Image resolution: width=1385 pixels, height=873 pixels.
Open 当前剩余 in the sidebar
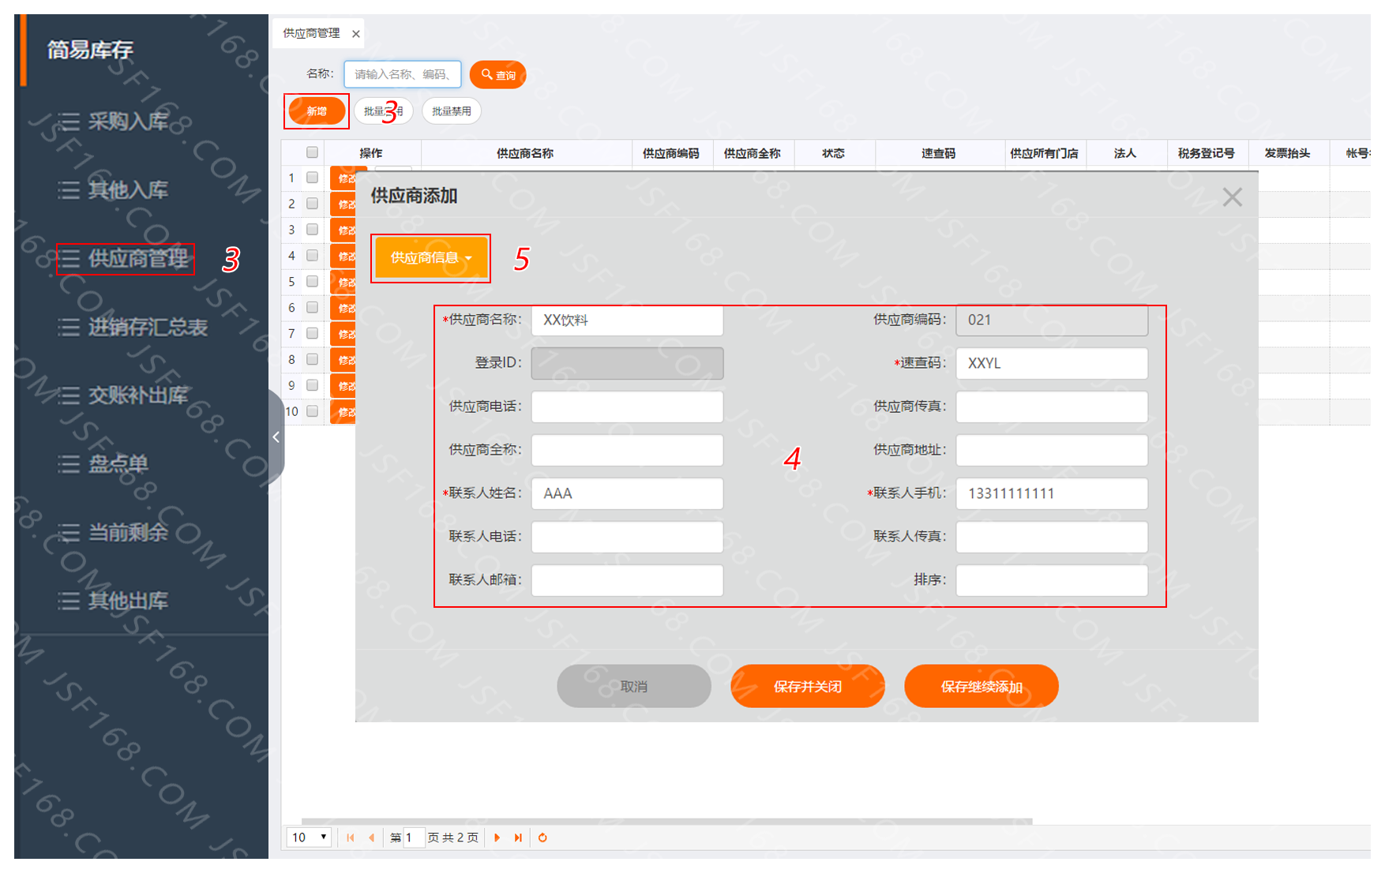pyautogui.click(x=128, y=532)
